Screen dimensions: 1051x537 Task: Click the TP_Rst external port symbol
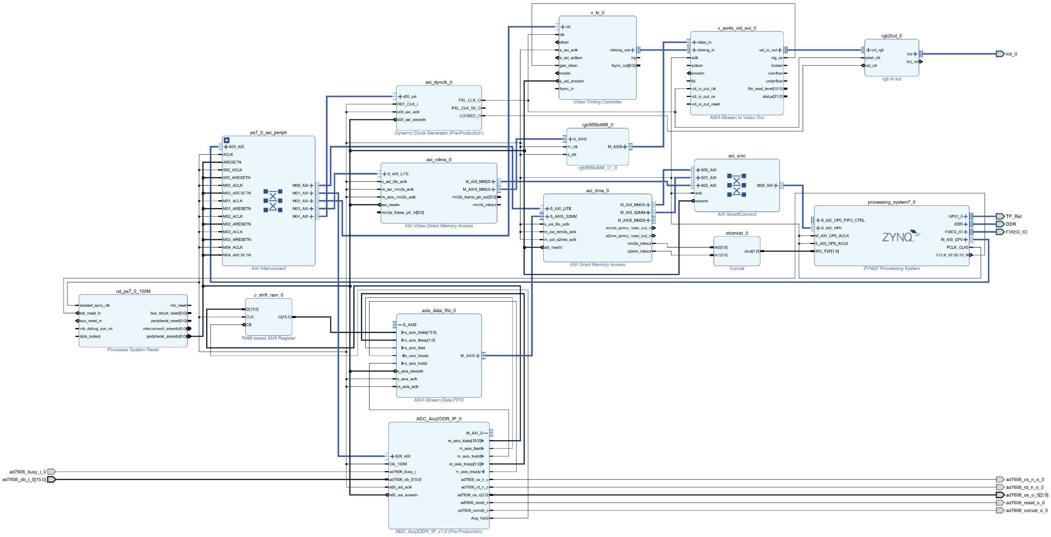point(1000,217)
